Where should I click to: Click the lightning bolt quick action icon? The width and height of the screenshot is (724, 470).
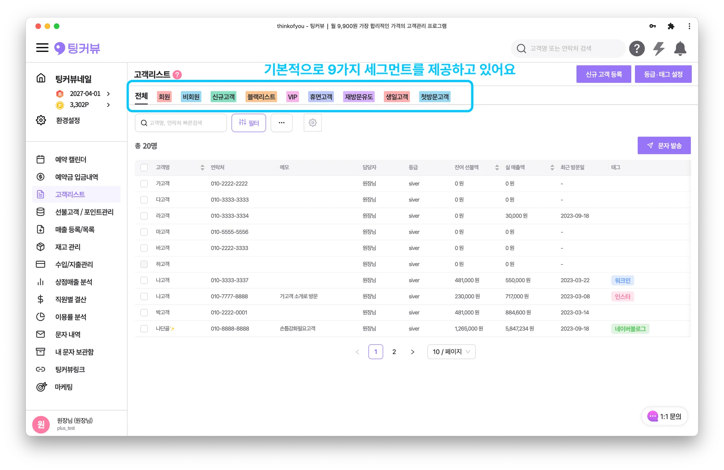pos(659,48)
